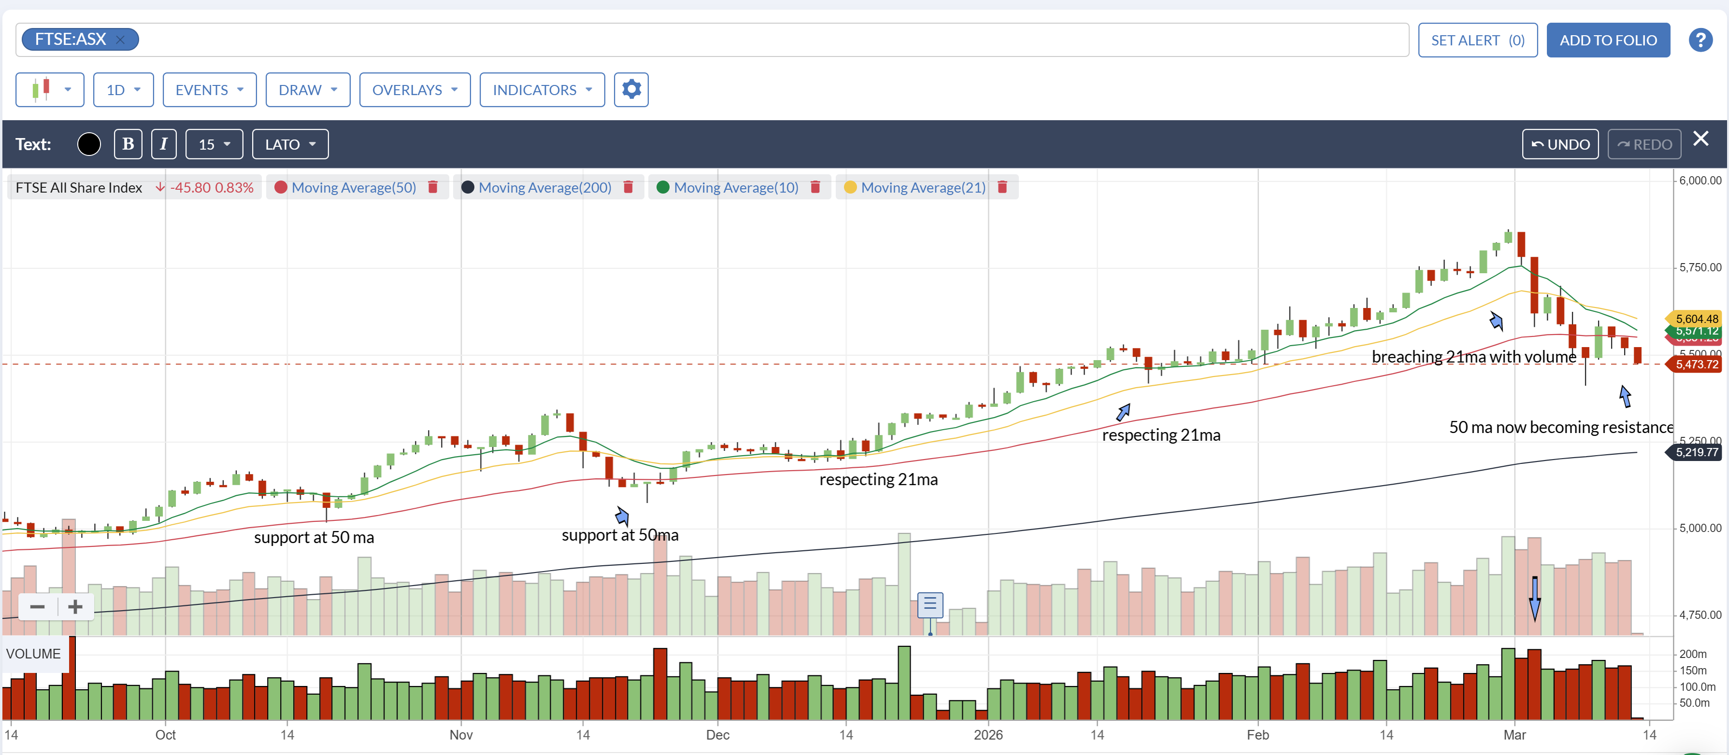Toggle bold text formatting
1729x755 pixels.
point(128,144)
